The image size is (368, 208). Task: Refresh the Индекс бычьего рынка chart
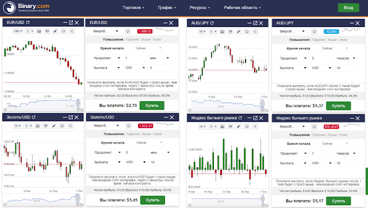(x=240, y=118)
